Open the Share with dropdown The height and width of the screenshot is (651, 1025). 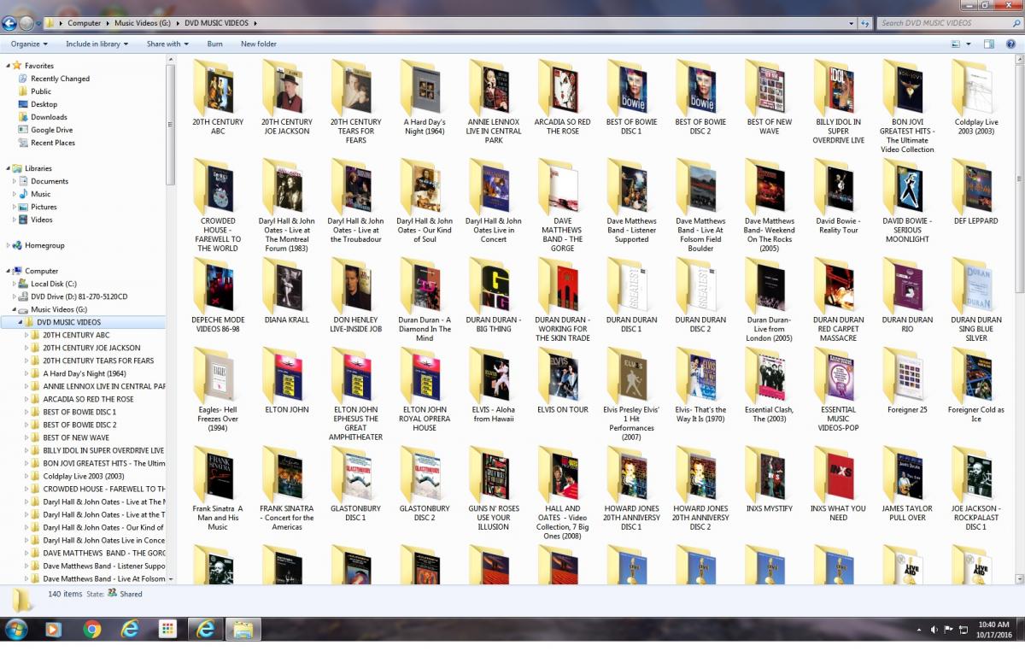[x=167, y=44]
